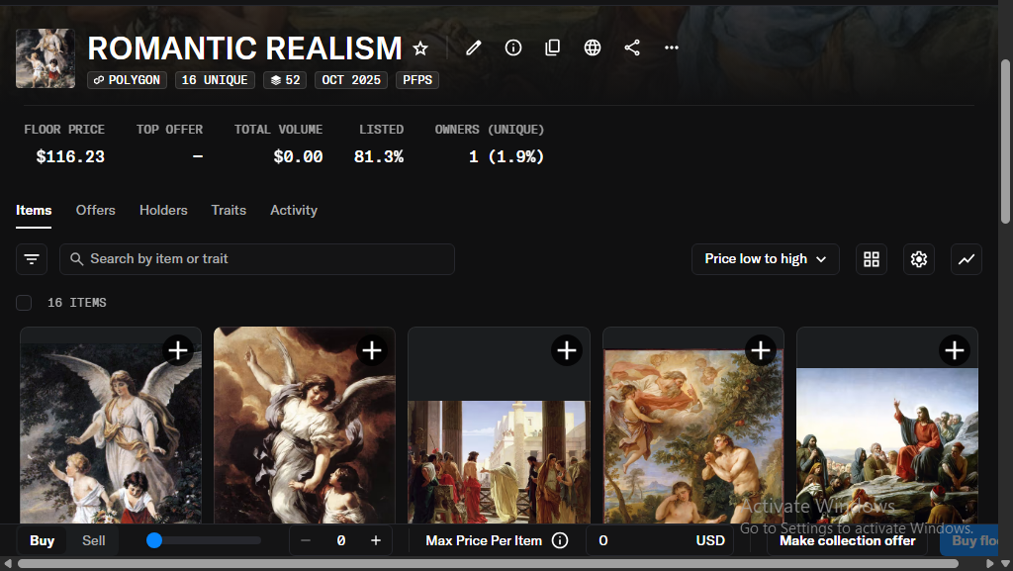This screenshot has width=1013, height=571.
Task: Open the globe website icon
Action: tap(593, 48)
